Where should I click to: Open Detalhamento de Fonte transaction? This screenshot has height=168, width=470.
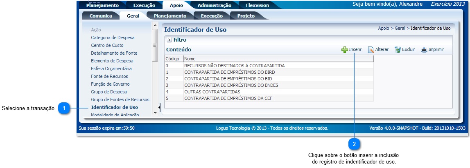click(x=114, y=53)
